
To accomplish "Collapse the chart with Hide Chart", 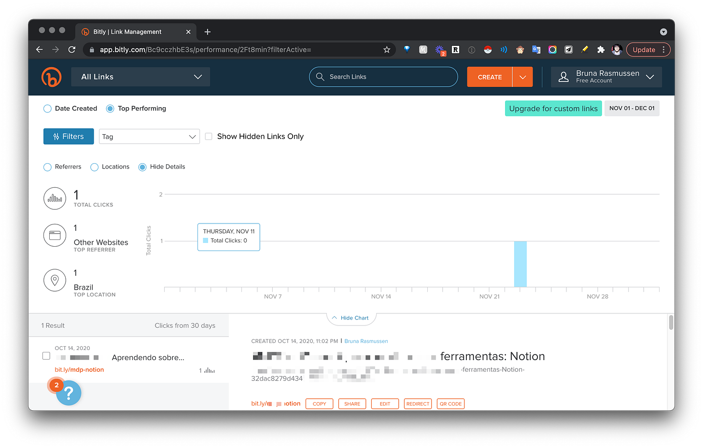I will coord(351,318).
